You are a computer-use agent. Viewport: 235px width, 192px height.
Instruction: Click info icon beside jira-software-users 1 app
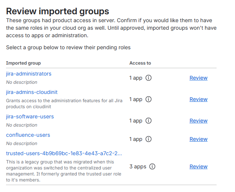click(149, 121)
